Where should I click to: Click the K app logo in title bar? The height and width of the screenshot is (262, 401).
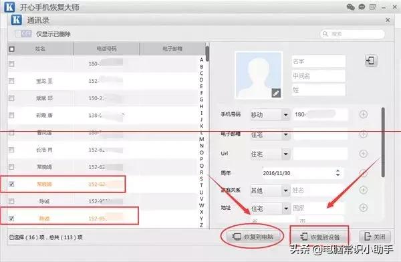(9, 7)
